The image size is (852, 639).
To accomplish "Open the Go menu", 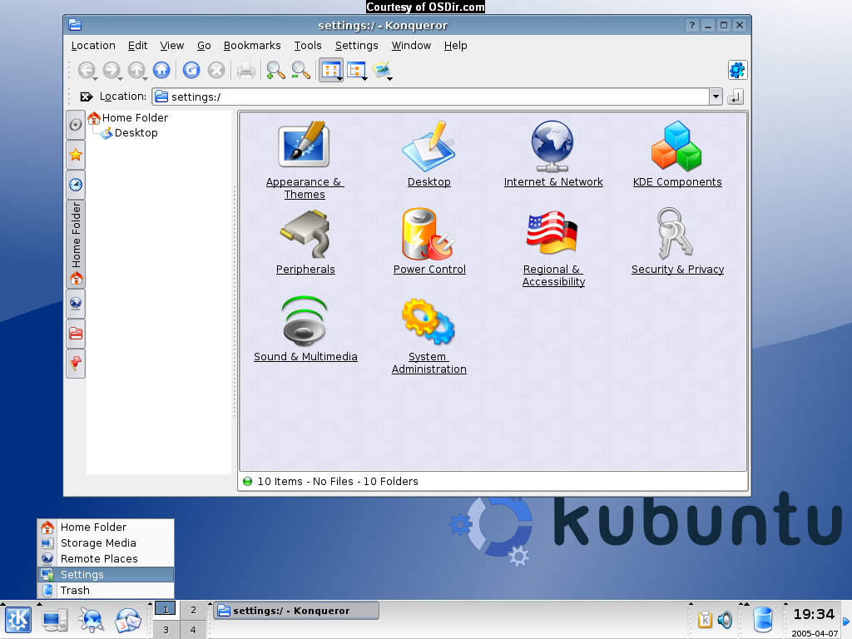I will click(x=204, y=46).
